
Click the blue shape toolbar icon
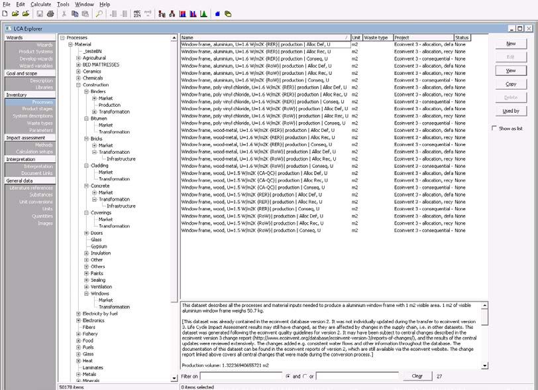click(217, 14)
